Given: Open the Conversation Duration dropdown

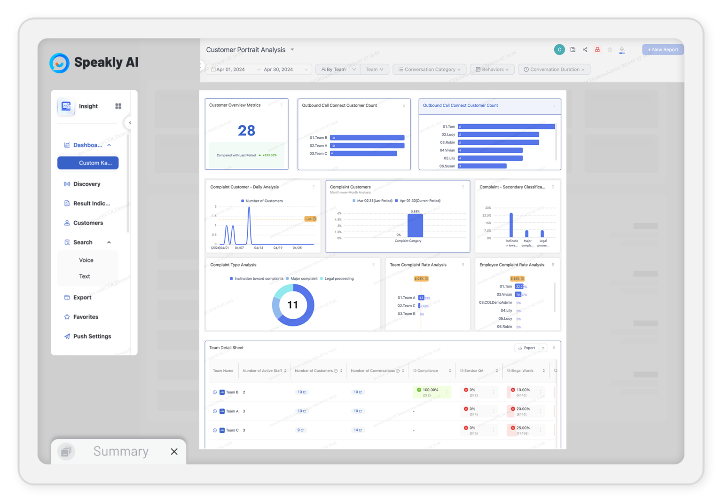Looking at the screenshot, I should coord(554,69).
